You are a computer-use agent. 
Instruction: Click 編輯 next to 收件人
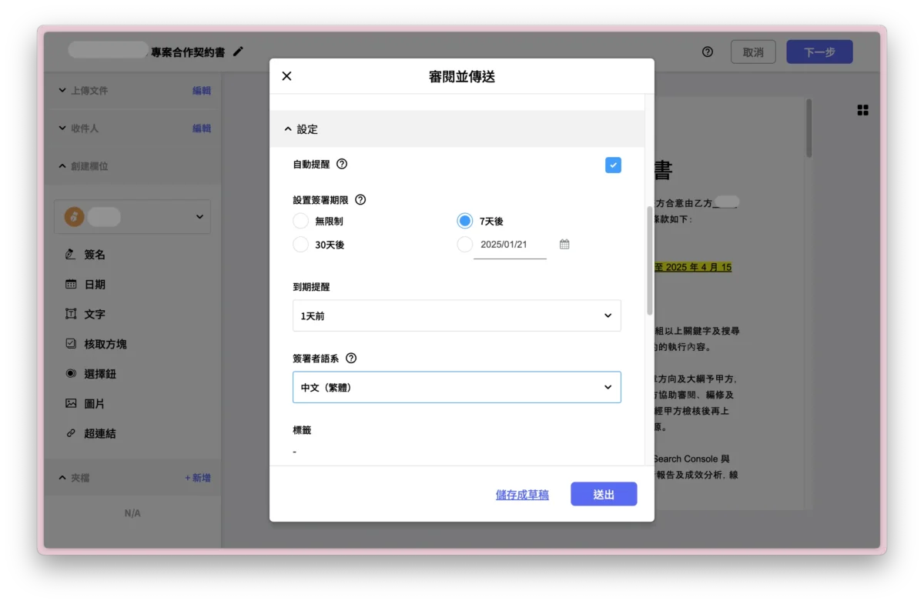(x=201, y=128)
